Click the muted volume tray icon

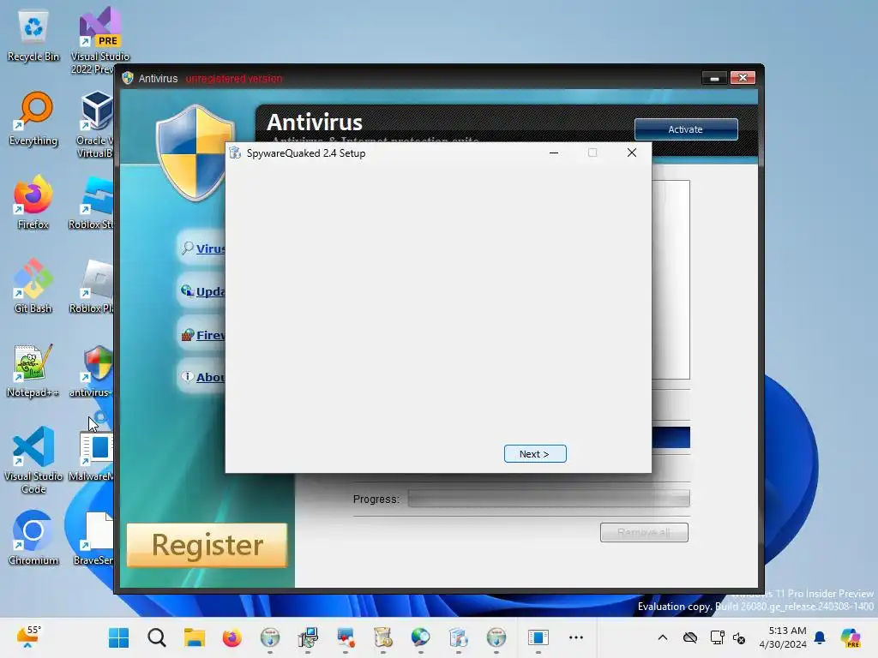click(x=739, y=637)
